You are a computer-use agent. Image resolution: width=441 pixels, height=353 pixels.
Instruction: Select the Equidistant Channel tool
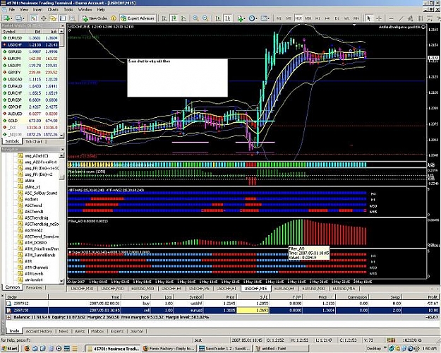(411, 18)
